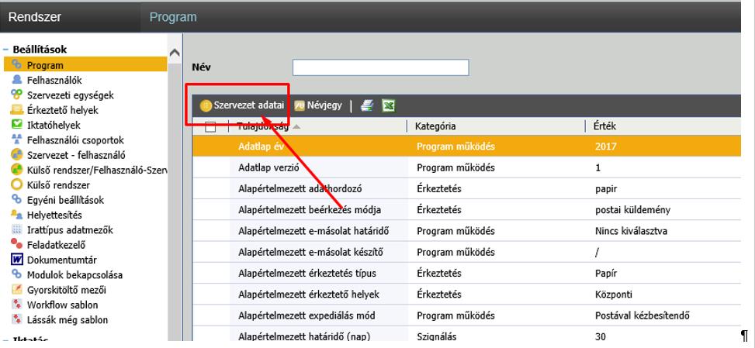Select the Alapértelmezett e-másolat határidő row
Image resolution: width=755 pixels, height=348 pixels.
pos(466,231)
